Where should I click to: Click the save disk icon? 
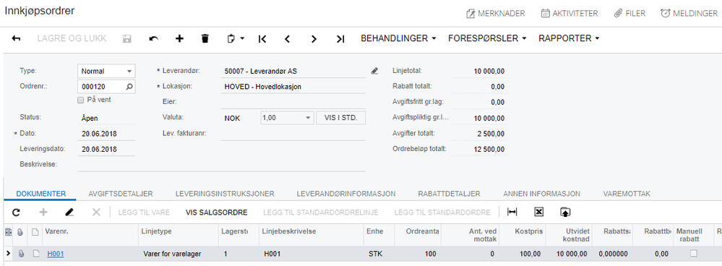coord(127,39)
